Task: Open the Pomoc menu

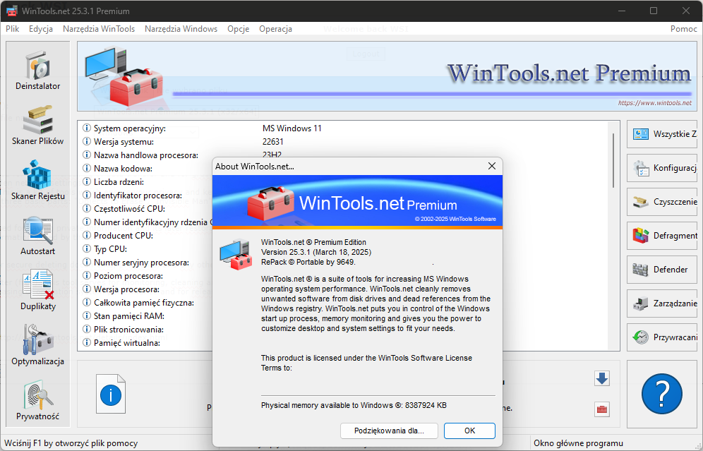Action: [684, 29]
